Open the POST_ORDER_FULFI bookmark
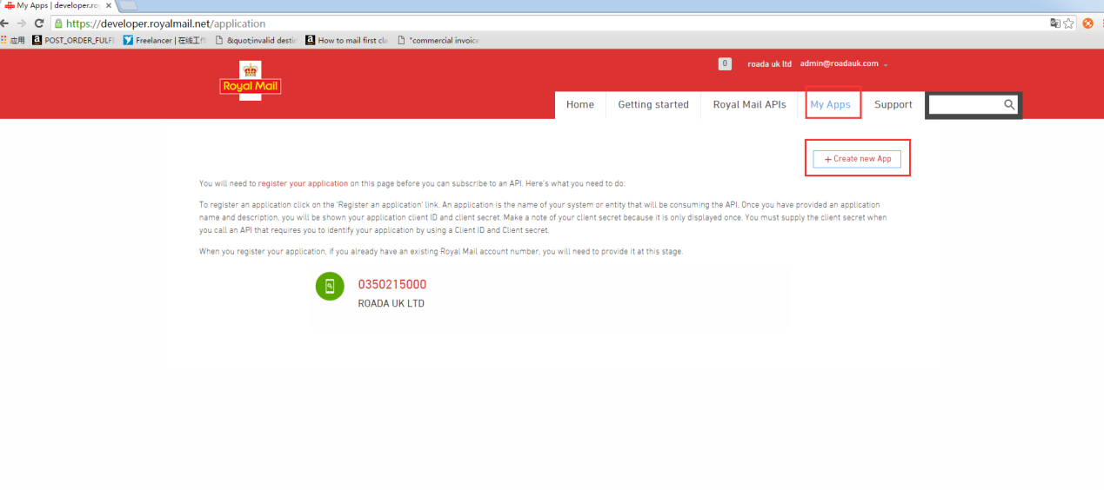The height and width of the screenshot is (490, 1104). [x=74, y=40]
